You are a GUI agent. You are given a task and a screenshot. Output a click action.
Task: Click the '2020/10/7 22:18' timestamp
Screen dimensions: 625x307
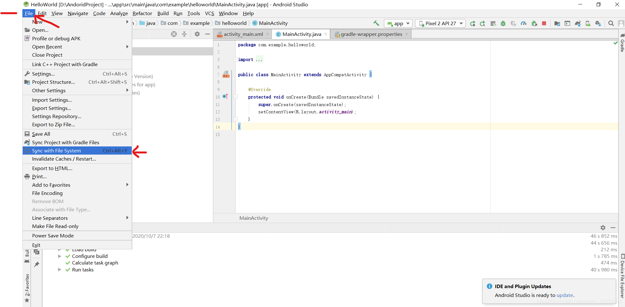click(151, 236)
